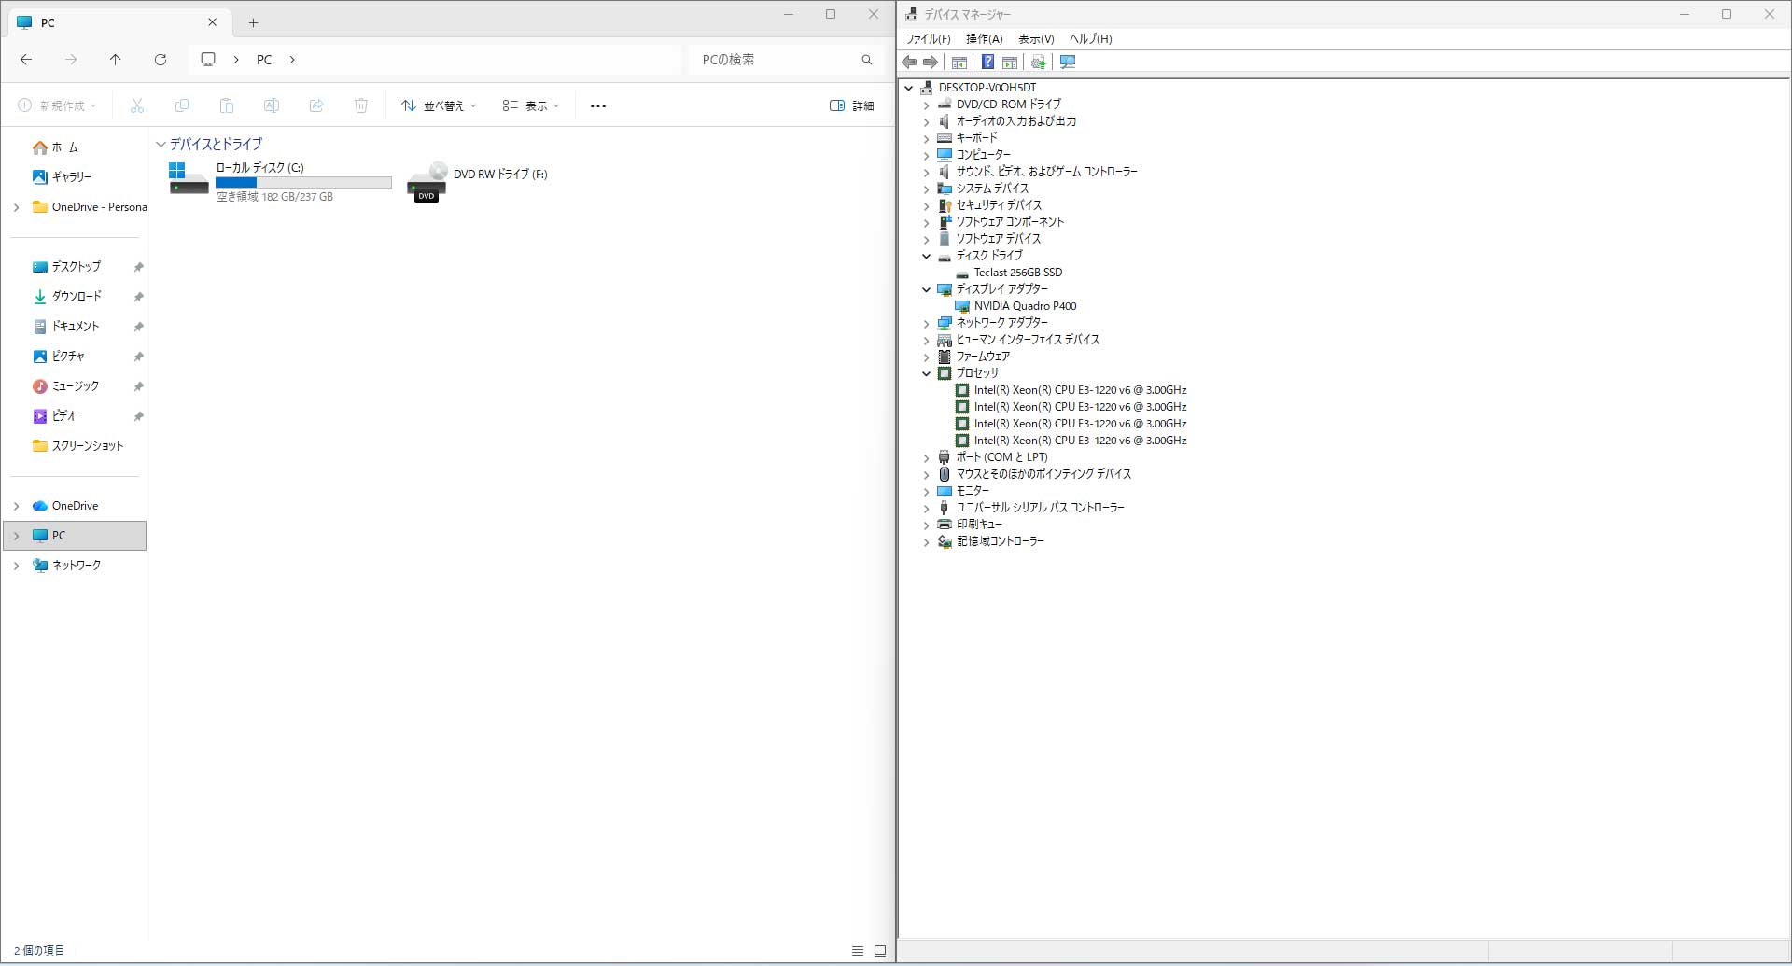The image size is (1792, 966).
Task: Collapse the プロセッサ node
Action: (927, 373)
